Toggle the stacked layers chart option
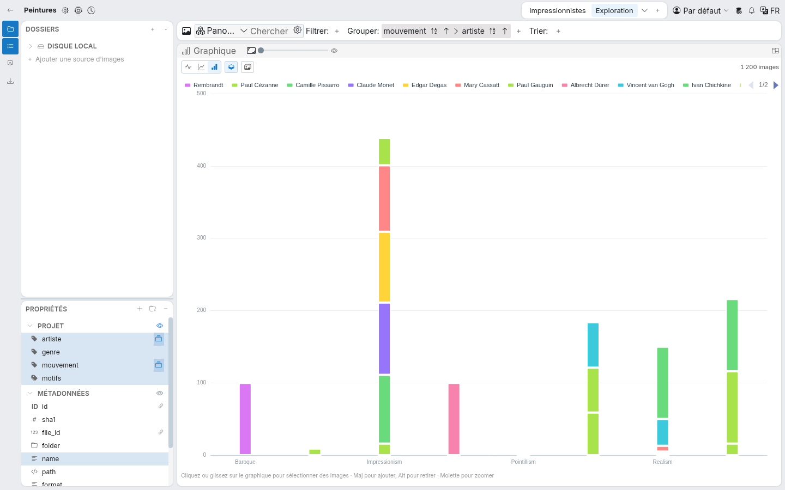 [x=231, y=67]
